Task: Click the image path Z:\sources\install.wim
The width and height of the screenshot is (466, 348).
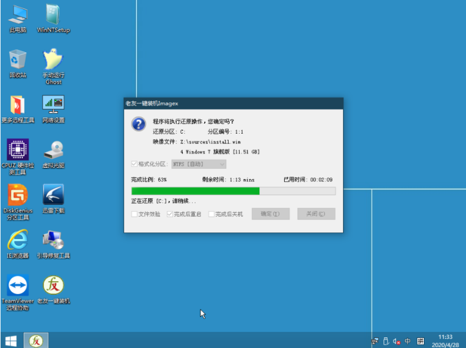Action: pos(211,142)
